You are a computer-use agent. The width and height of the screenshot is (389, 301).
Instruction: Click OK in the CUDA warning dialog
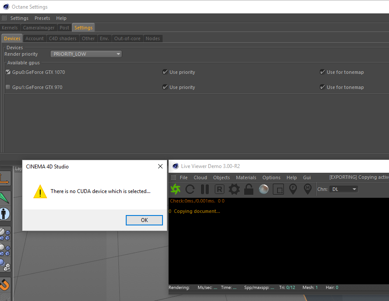tap(144, 220)
